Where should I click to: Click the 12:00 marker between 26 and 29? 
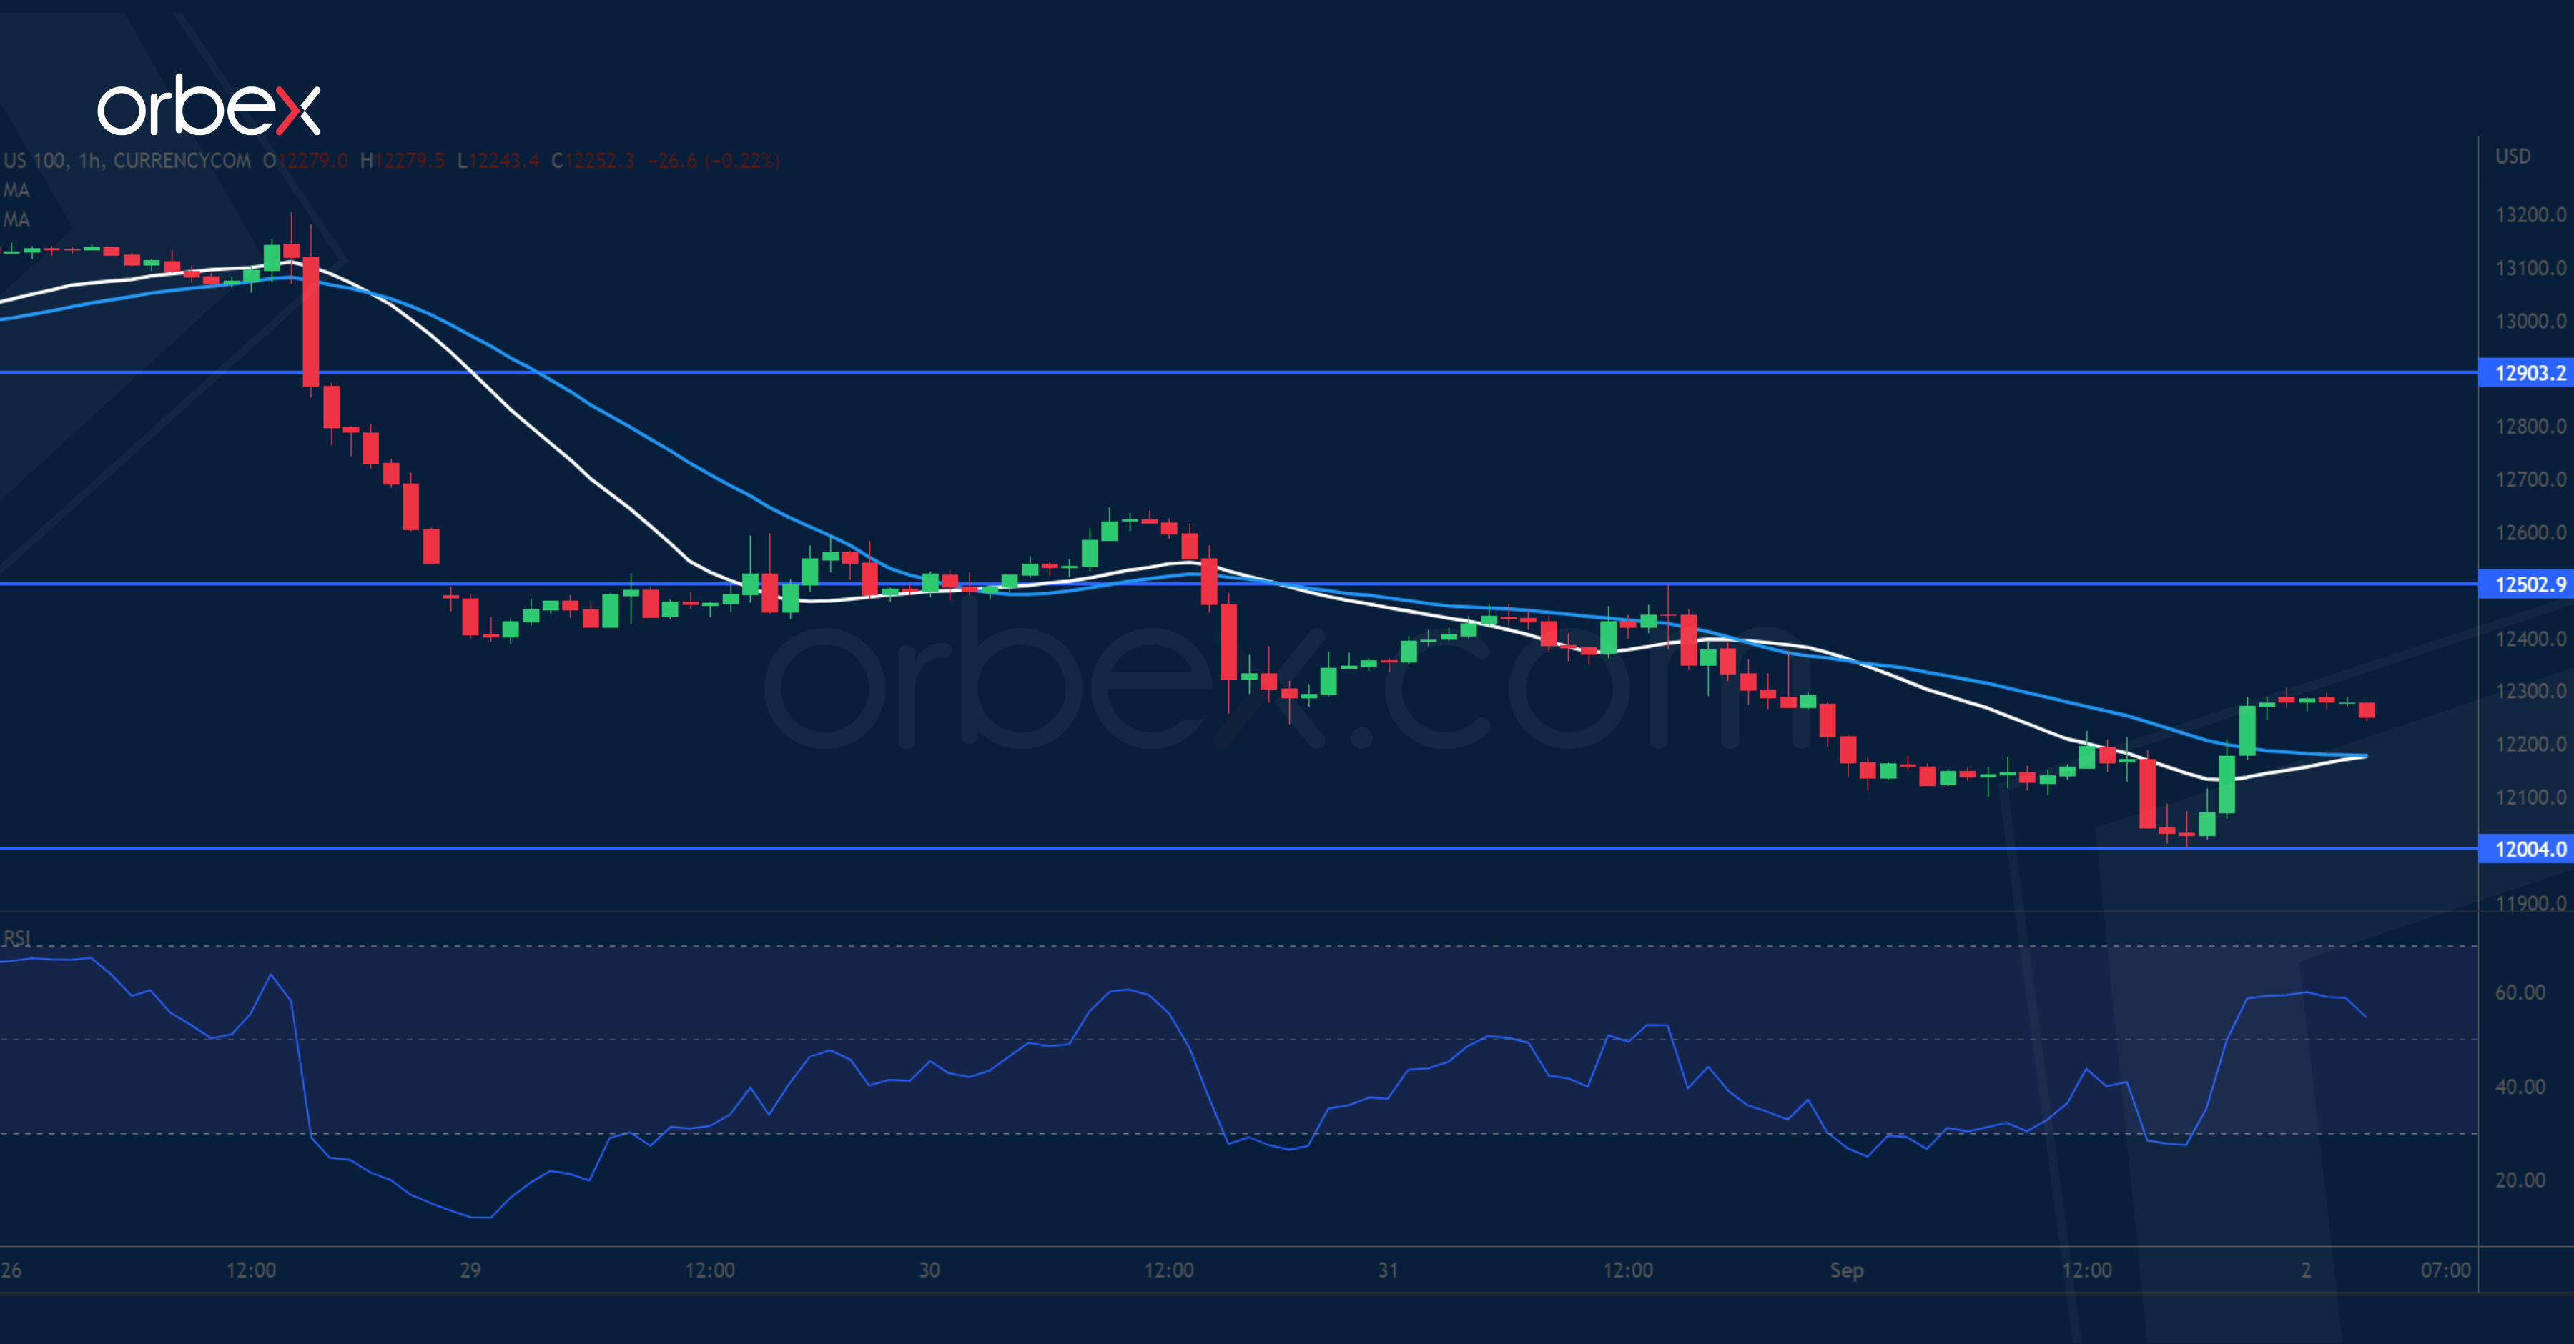[x=250, y=1269]
